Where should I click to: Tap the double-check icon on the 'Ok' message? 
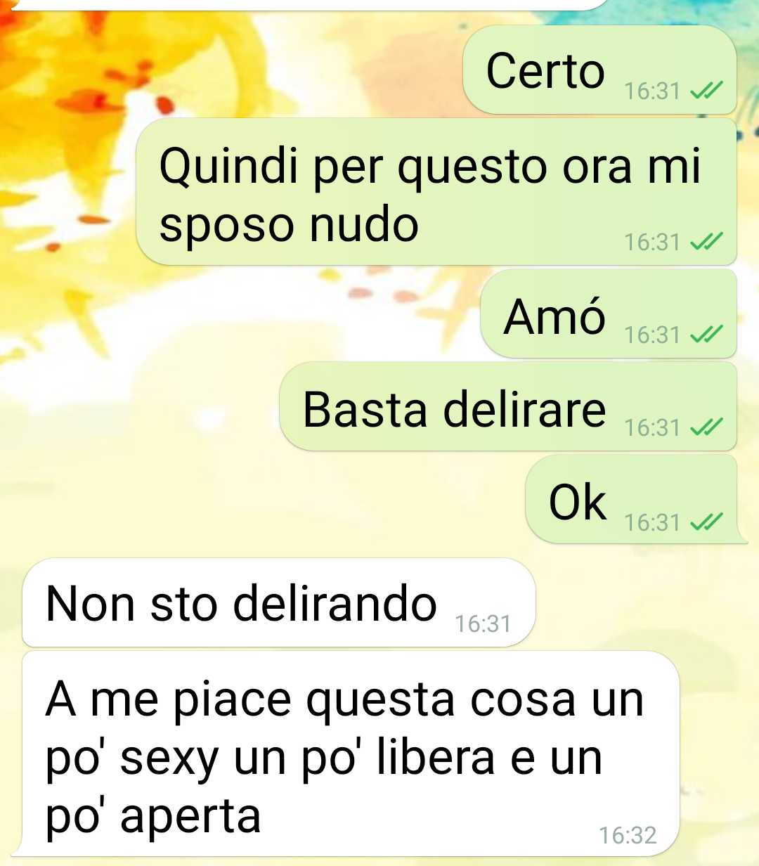pos(706,522)
